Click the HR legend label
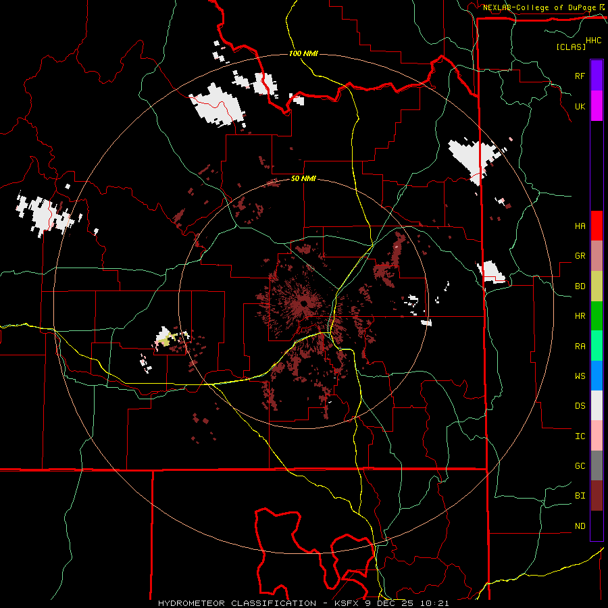Viewport: 608px width, 608px height. [580, 316]
